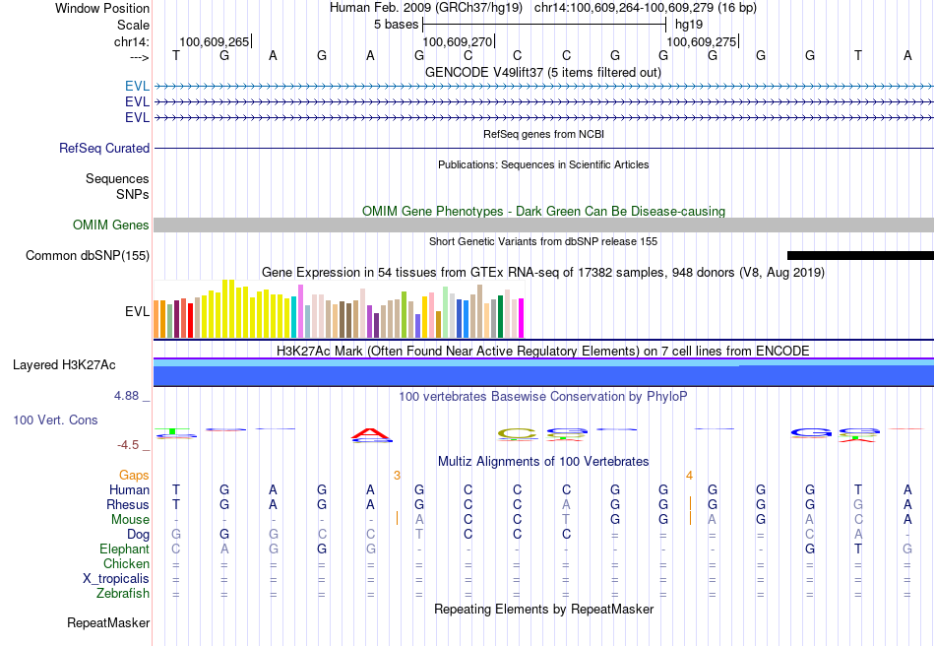Click the OMIM Gene Phenotypes title
This screenshot has width=935, height=646.
click(x=543, y=211)
